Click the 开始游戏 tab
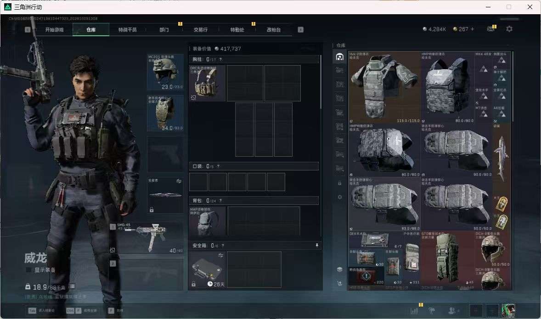This screenshot has height=319, width=541. pos(55,30)
